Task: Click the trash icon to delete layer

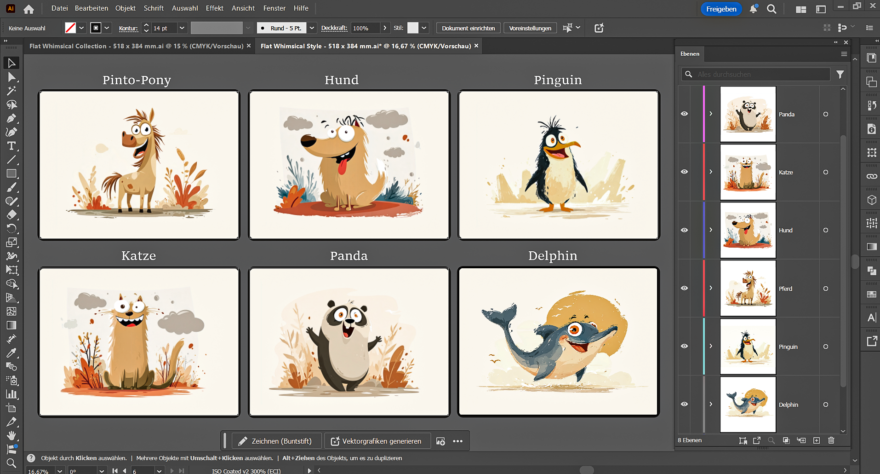Action: coord(831,440)
